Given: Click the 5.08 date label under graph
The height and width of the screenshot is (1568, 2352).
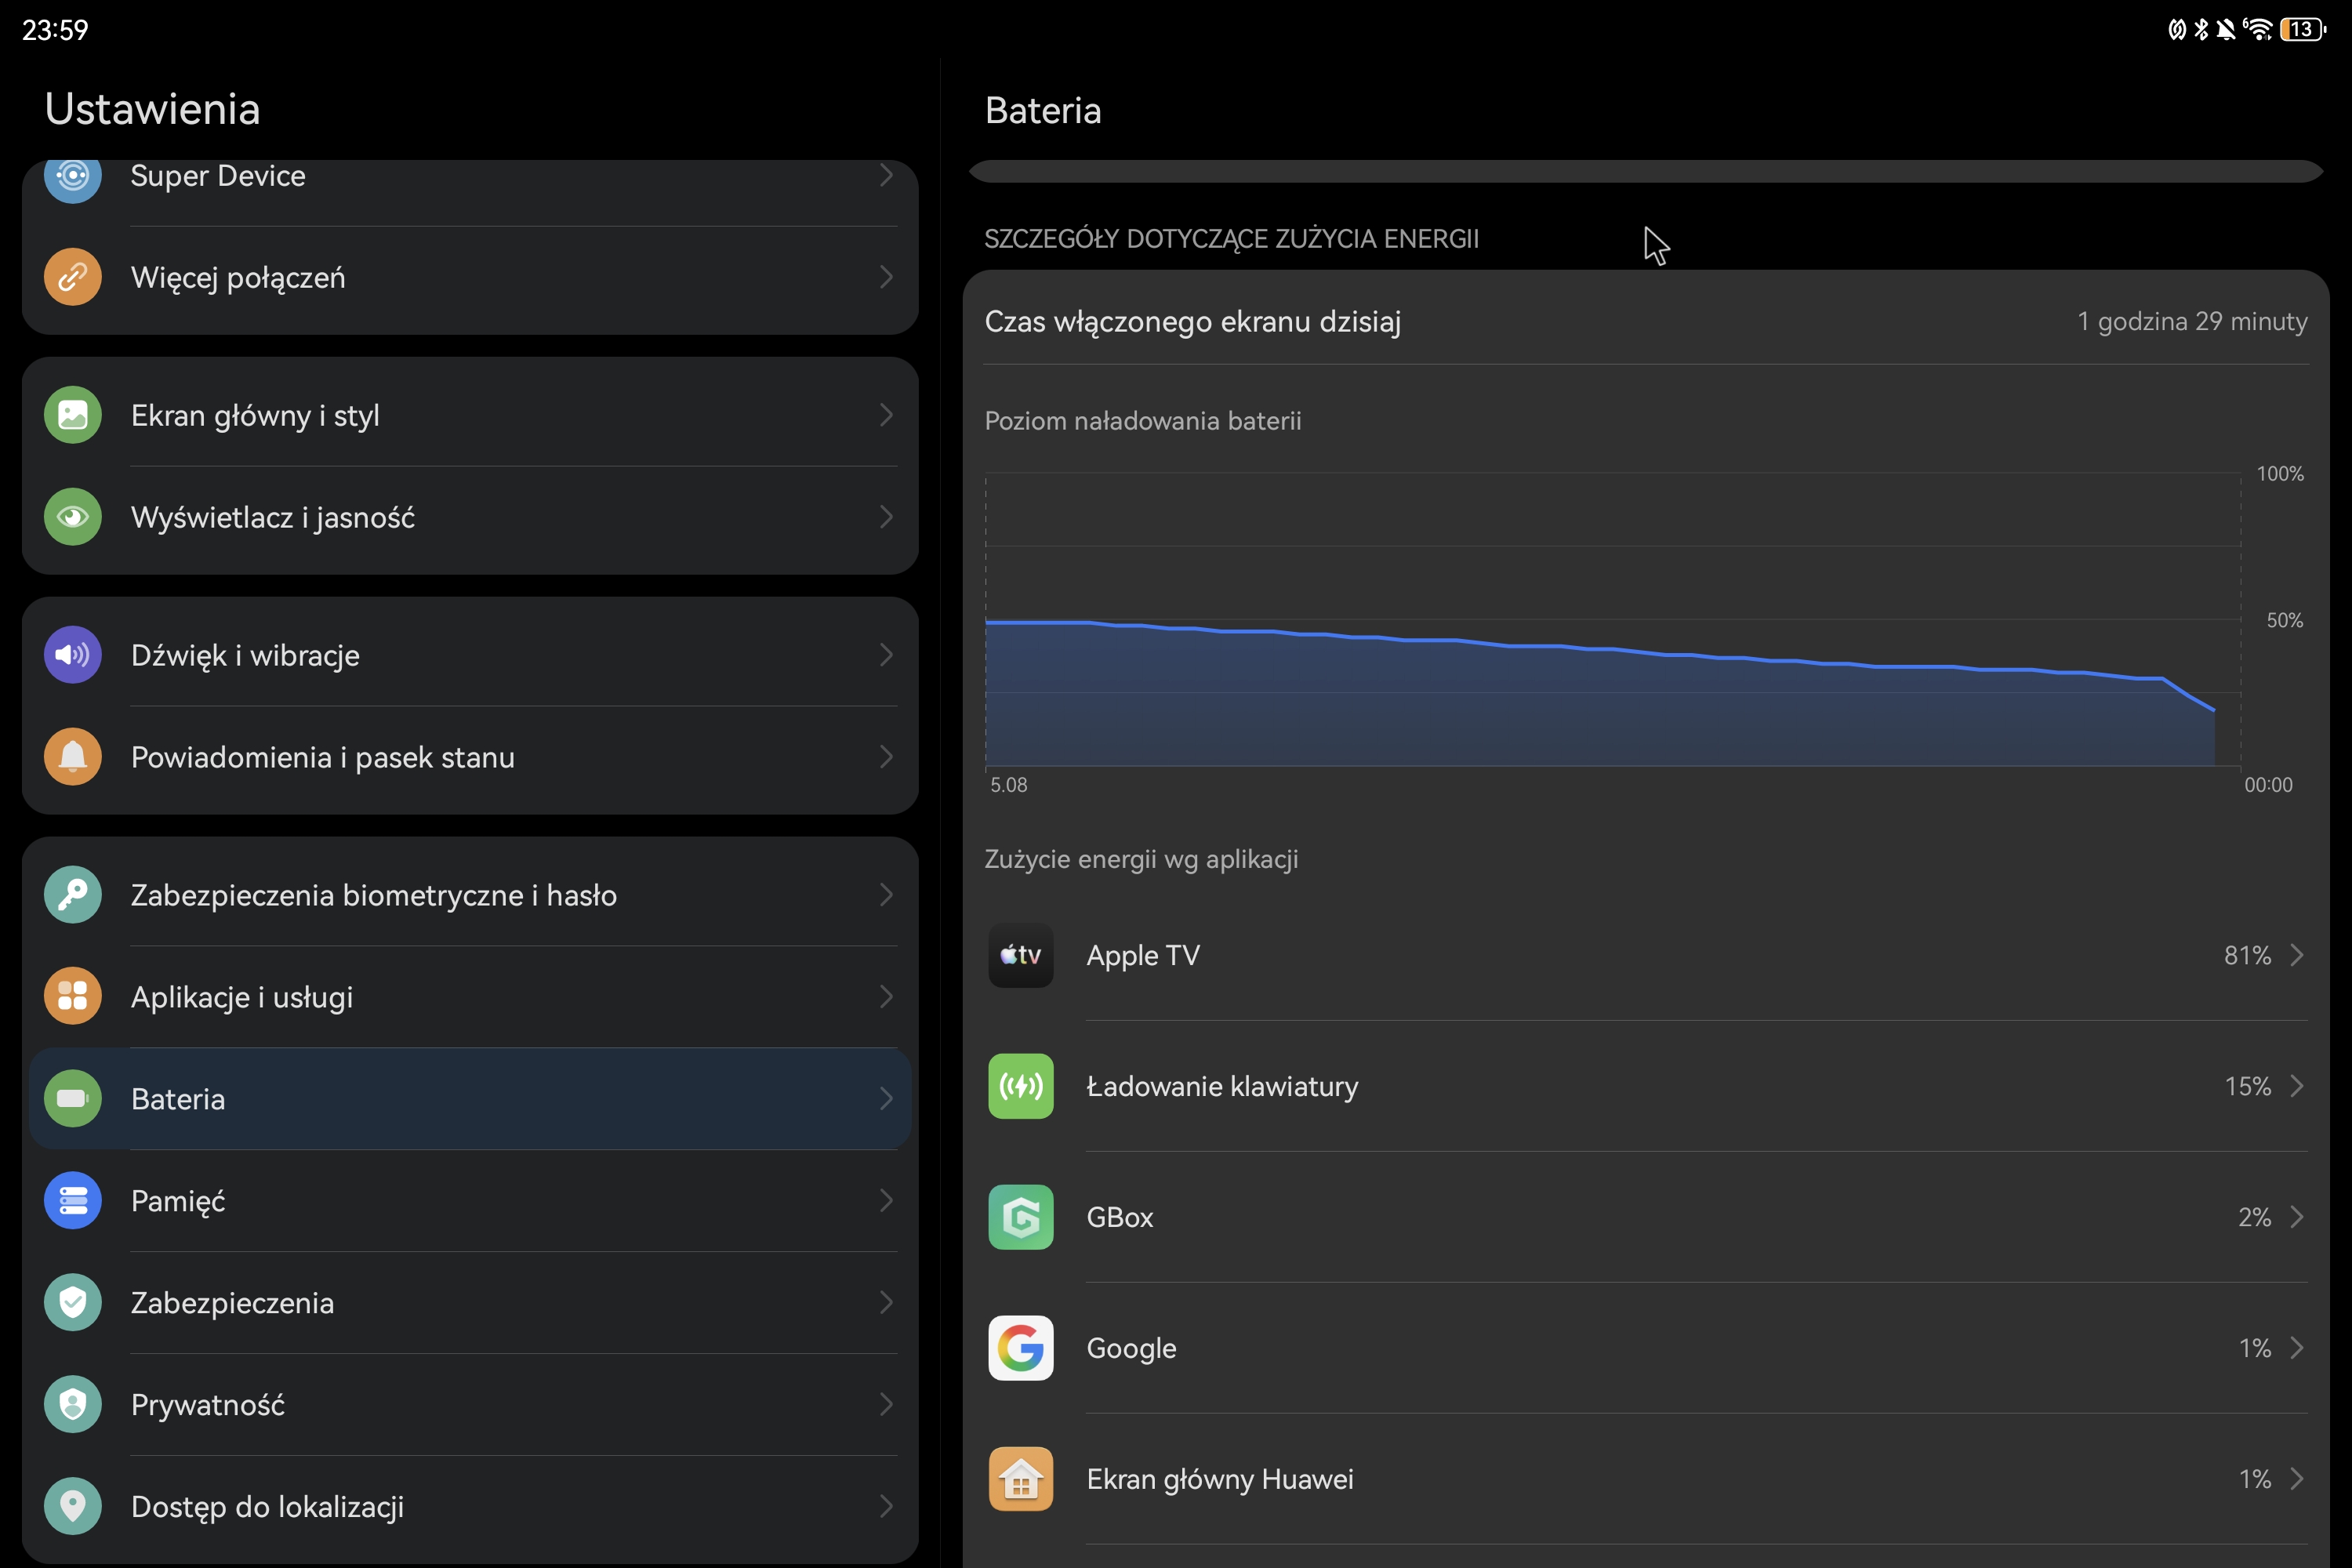Looking at the screenshot, I should click(x=1008, y=785).
